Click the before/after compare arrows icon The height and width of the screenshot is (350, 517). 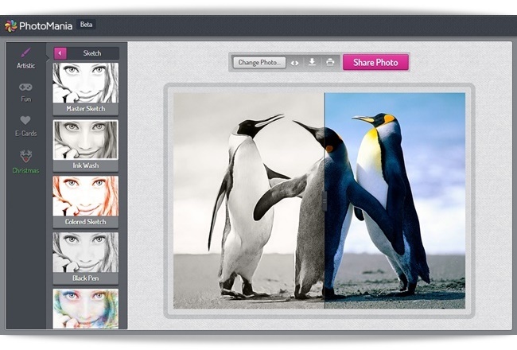coord(295,63)
